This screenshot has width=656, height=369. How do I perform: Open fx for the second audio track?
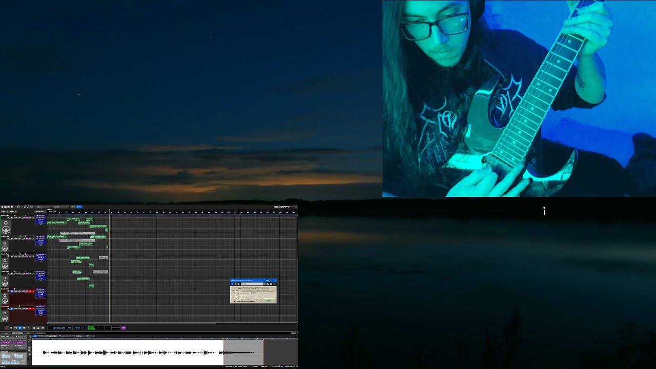tap(27, 239)
